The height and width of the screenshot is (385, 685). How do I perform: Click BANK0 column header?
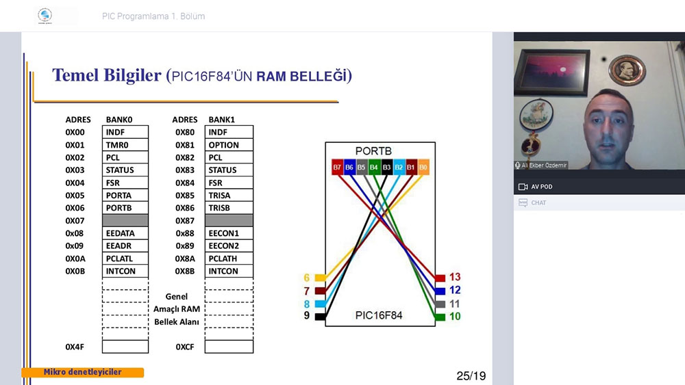pyautogui.click(x=119, y=120)
